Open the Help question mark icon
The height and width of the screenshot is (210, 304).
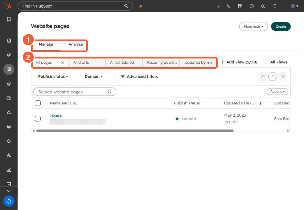pos(252,6)
